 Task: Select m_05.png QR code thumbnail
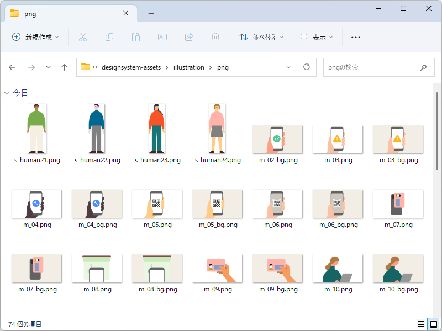[x=157, y=204]
